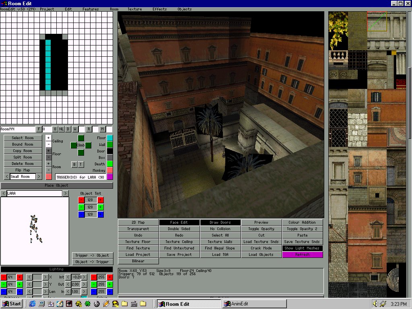
Task: Toggle the top Climb direction square
Action: pos(81,138)
